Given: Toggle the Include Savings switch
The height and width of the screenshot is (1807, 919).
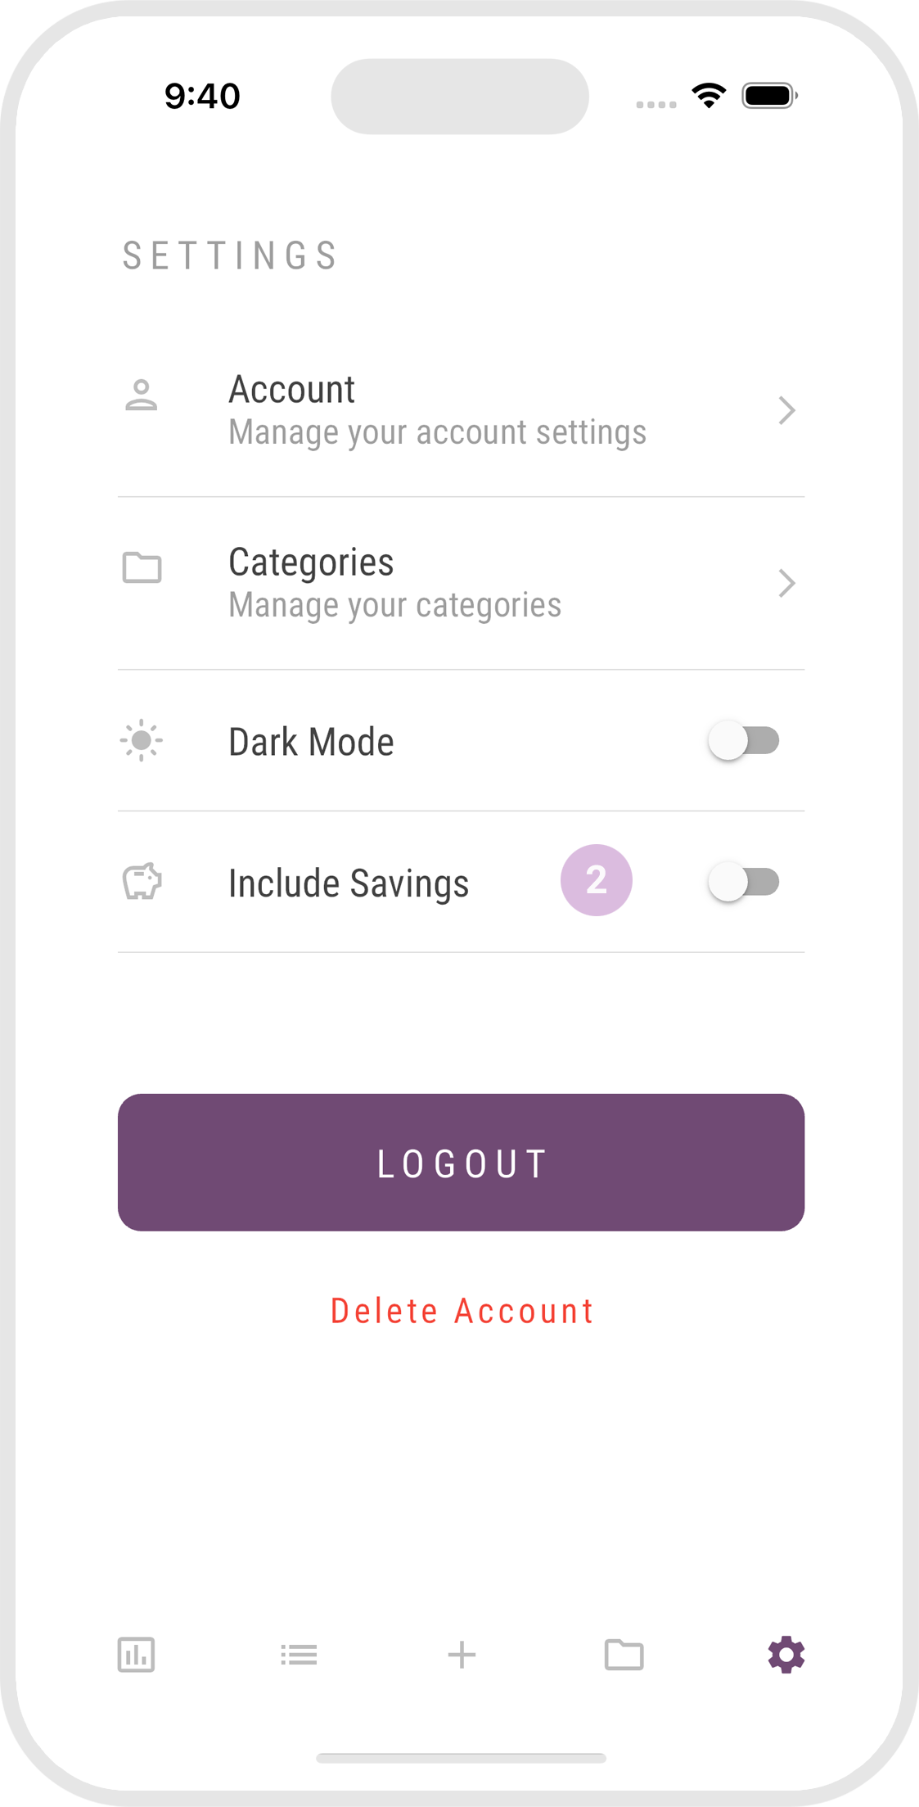Looking at the screenshot, I should (744, 882).
